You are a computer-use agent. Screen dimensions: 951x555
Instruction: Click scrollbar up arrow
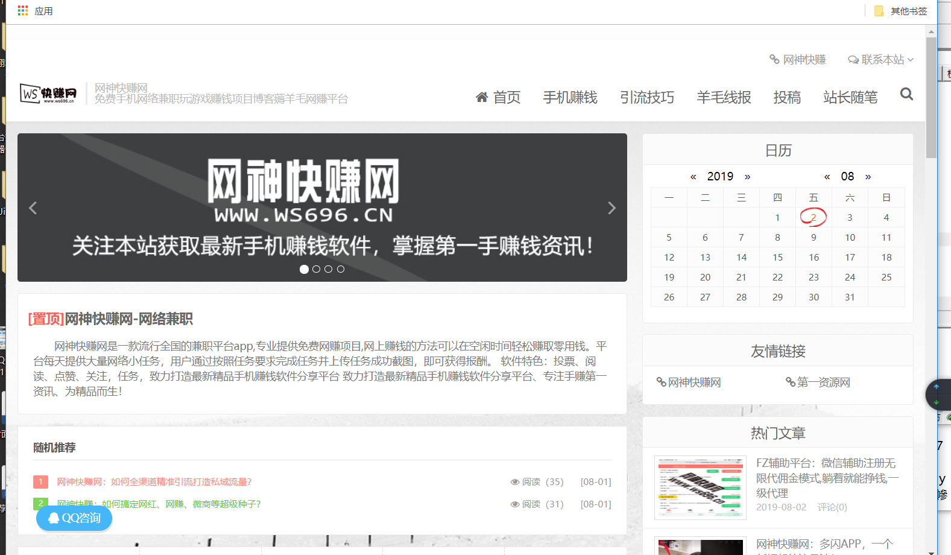point(932,31)
